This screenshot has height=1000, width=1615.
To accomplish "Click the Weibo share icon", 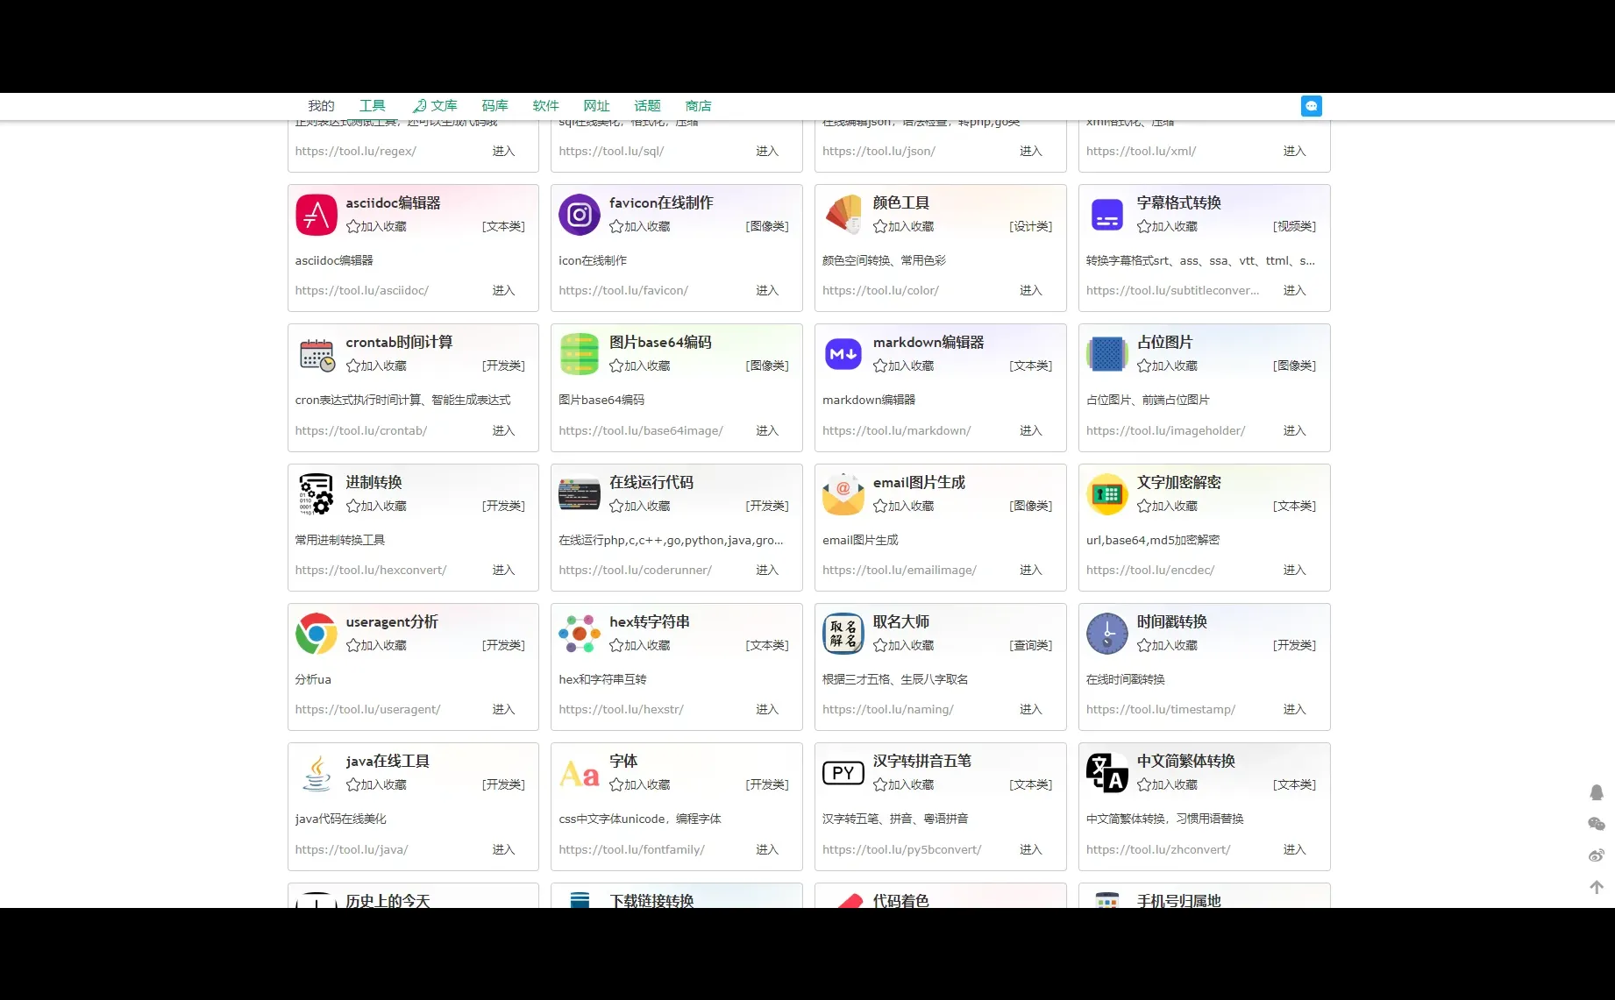I will tap(1597, 855).
